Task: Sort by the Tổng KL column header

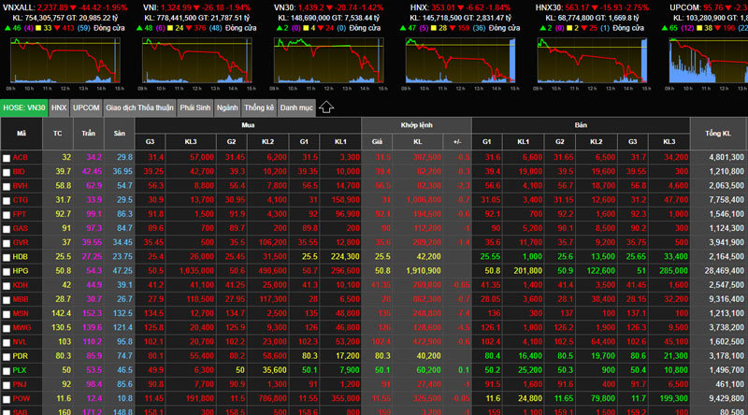Action: coord(718,133)
